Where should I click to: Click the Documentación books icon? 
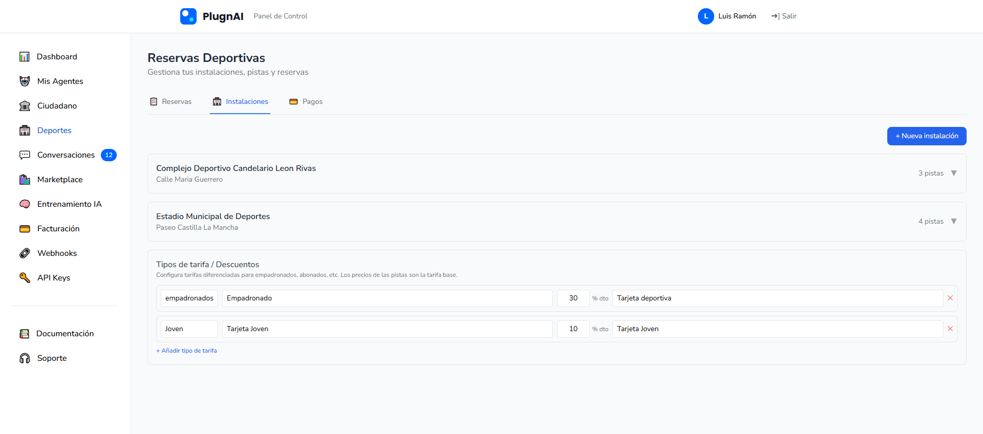click(24, 334)
